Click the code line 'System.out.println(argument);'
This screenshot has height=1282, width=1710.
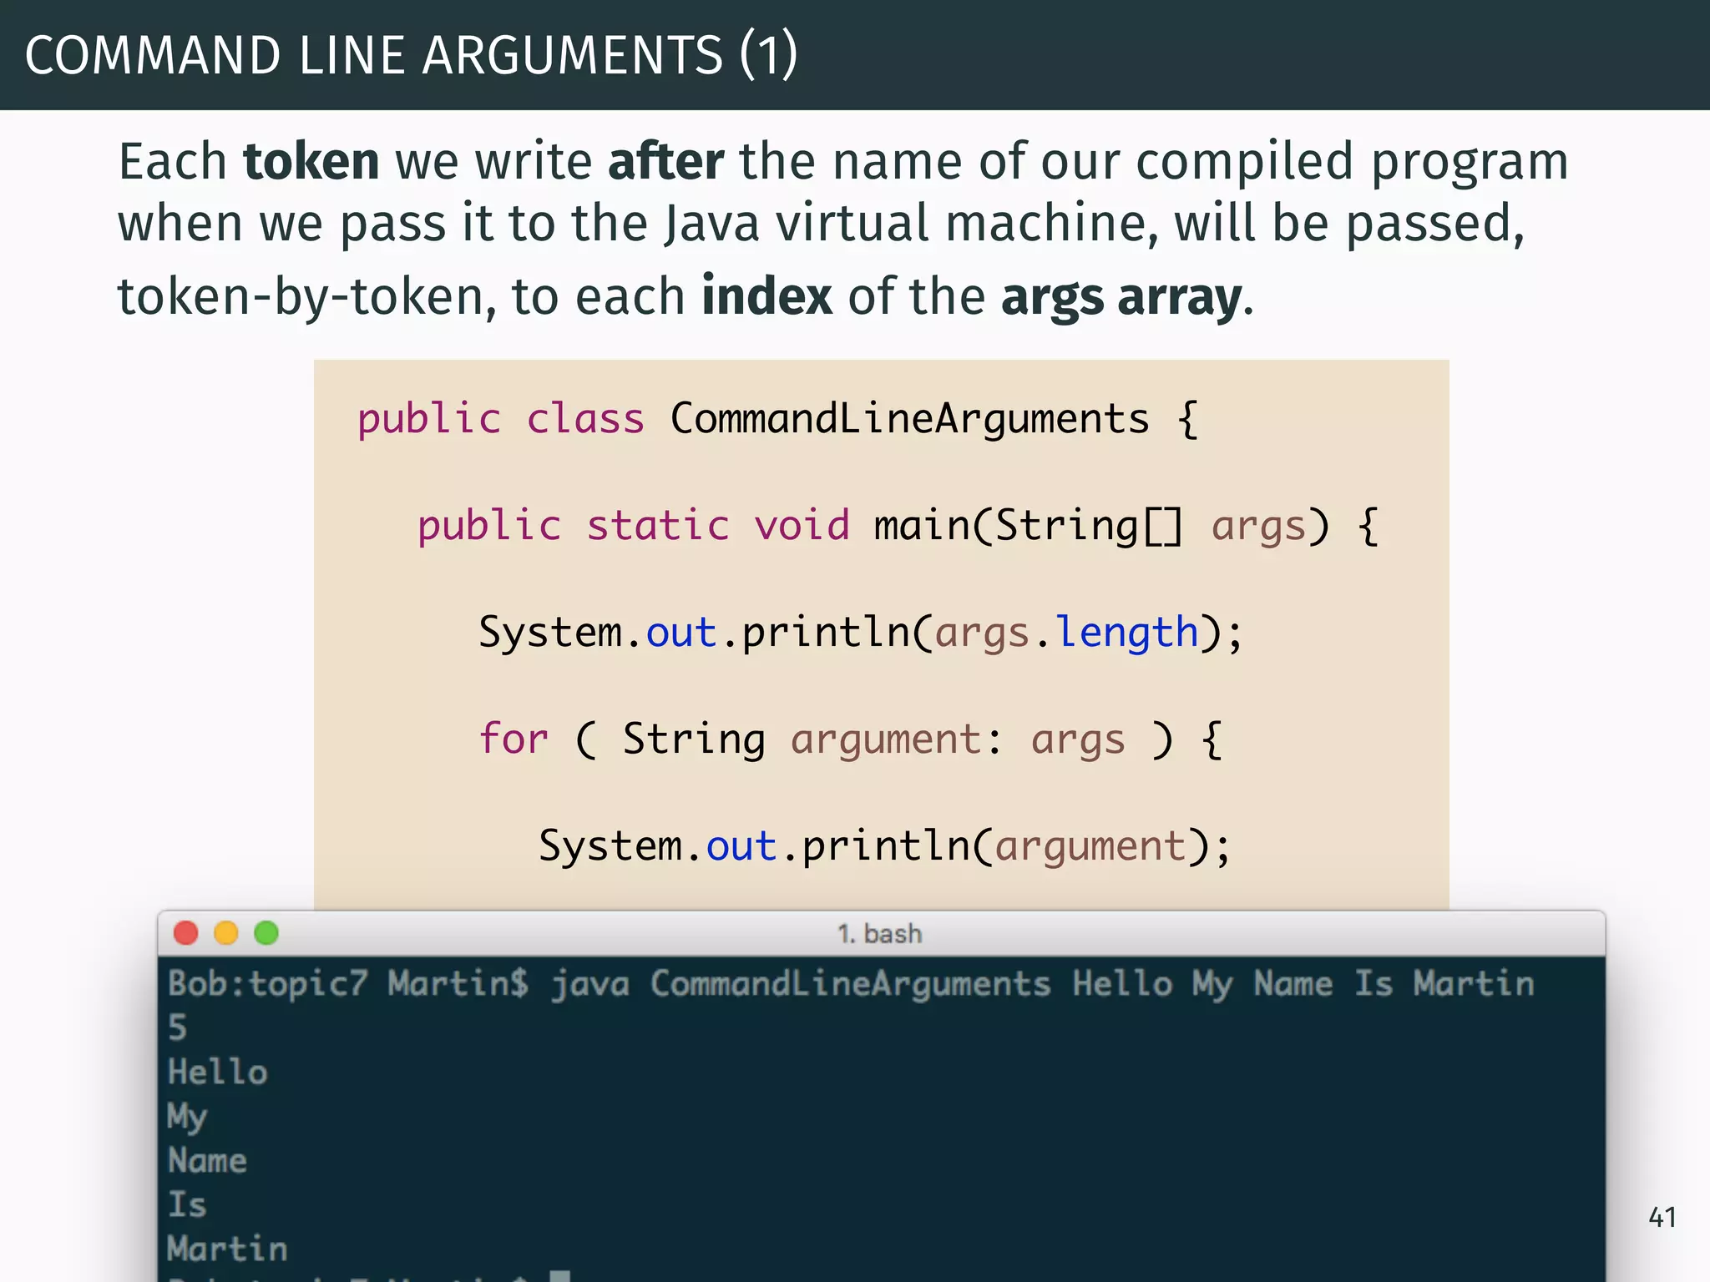(x=885, y=846)
